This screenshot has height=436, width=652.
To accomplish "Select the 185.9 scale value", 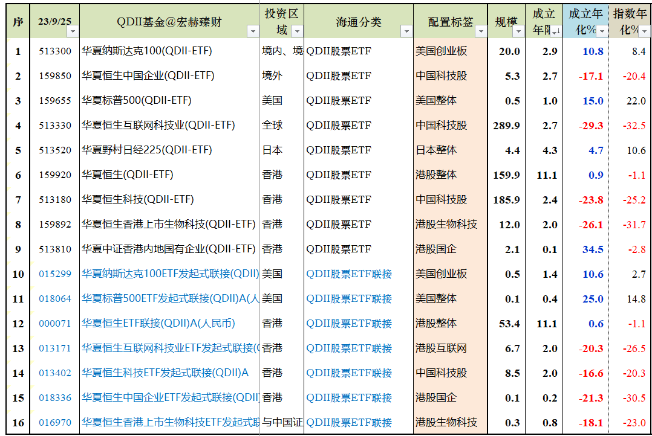I will (x=506, y=200).
